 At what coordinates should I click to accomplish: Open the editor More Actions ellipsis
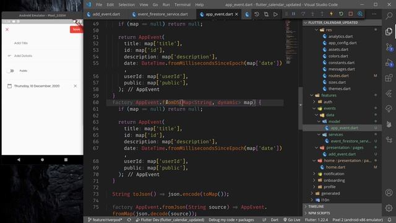374,14
